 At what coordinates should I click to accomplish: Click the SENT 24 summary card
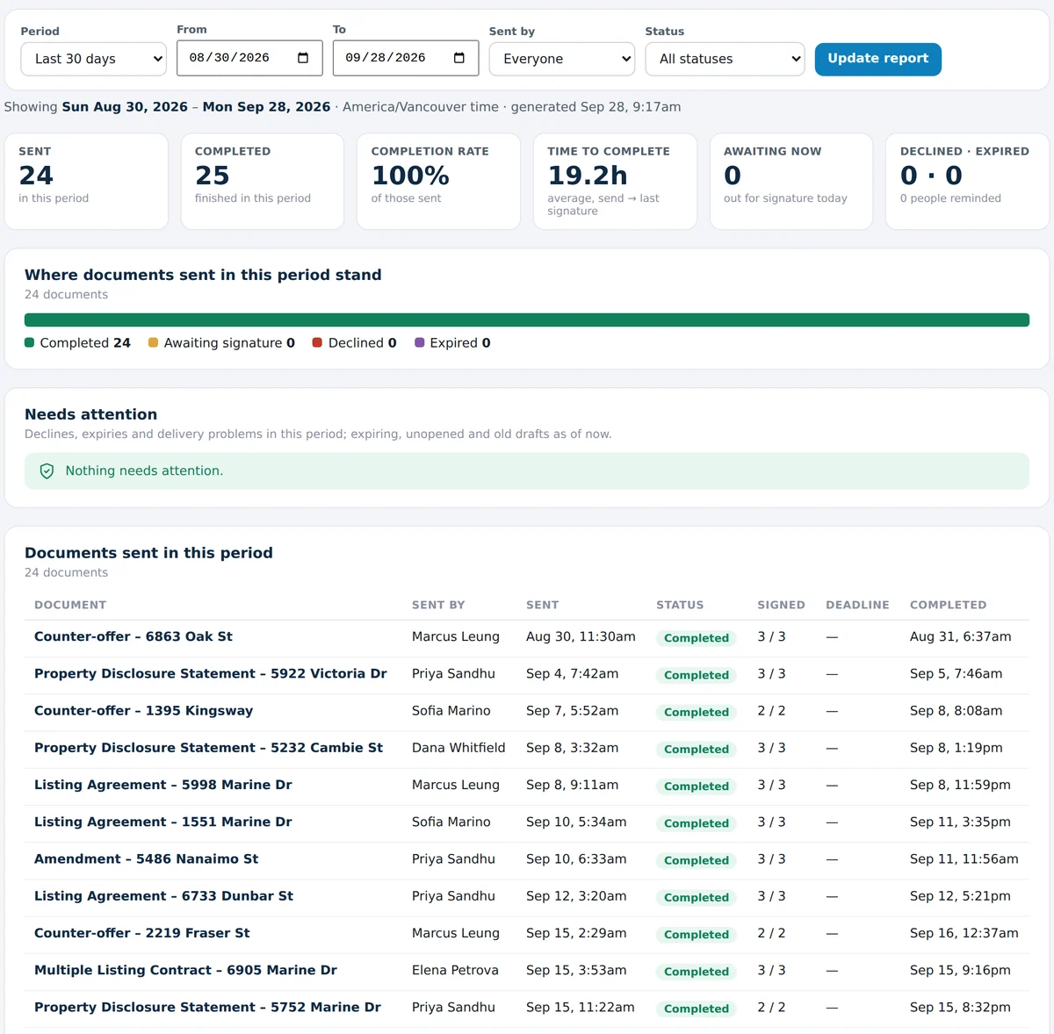point(86,182)
